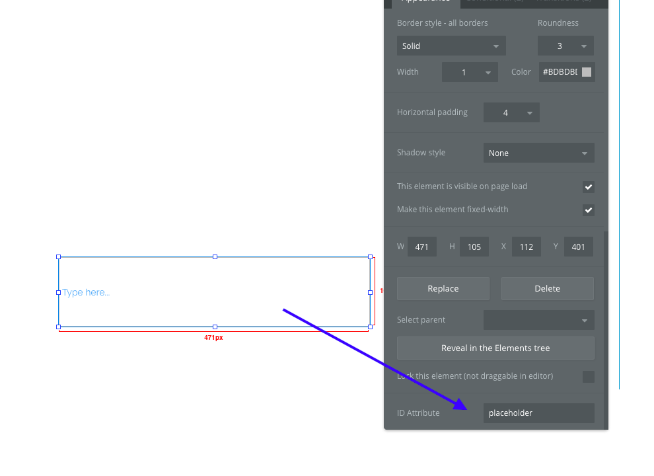
Task: Click the bottom-right corner resize handle
Action: [371, 327]
